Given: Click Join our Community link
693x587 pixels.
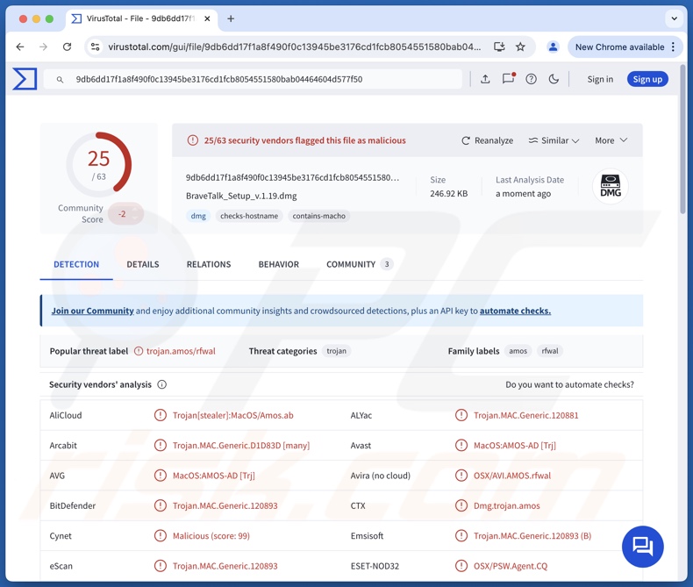Looking at the screenshot, I should [x=92, y=311].
